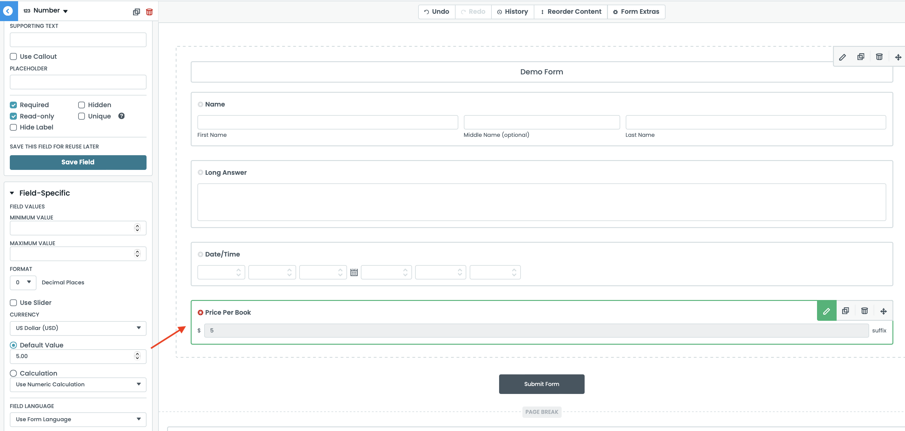Disable the Required checkbox
Viewport: 905px width, 431px height.
click(x=13, y=104)
